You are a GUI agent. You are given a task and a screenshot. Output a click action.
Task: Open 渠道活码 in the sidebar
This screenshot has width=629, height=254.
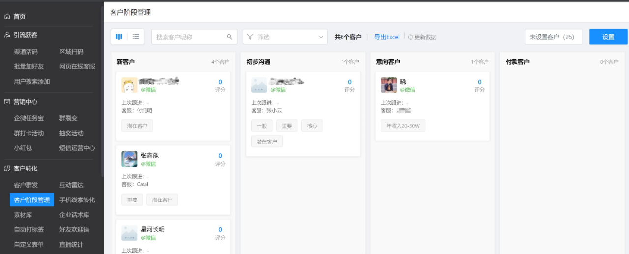[26, 52]
